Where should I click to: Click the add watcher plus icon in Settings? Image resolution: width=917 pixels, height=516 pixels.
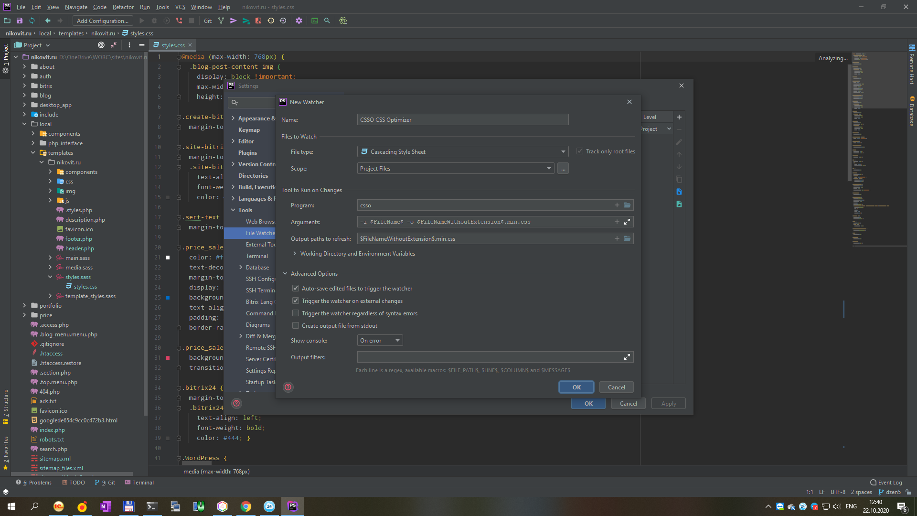coord(679,117)
